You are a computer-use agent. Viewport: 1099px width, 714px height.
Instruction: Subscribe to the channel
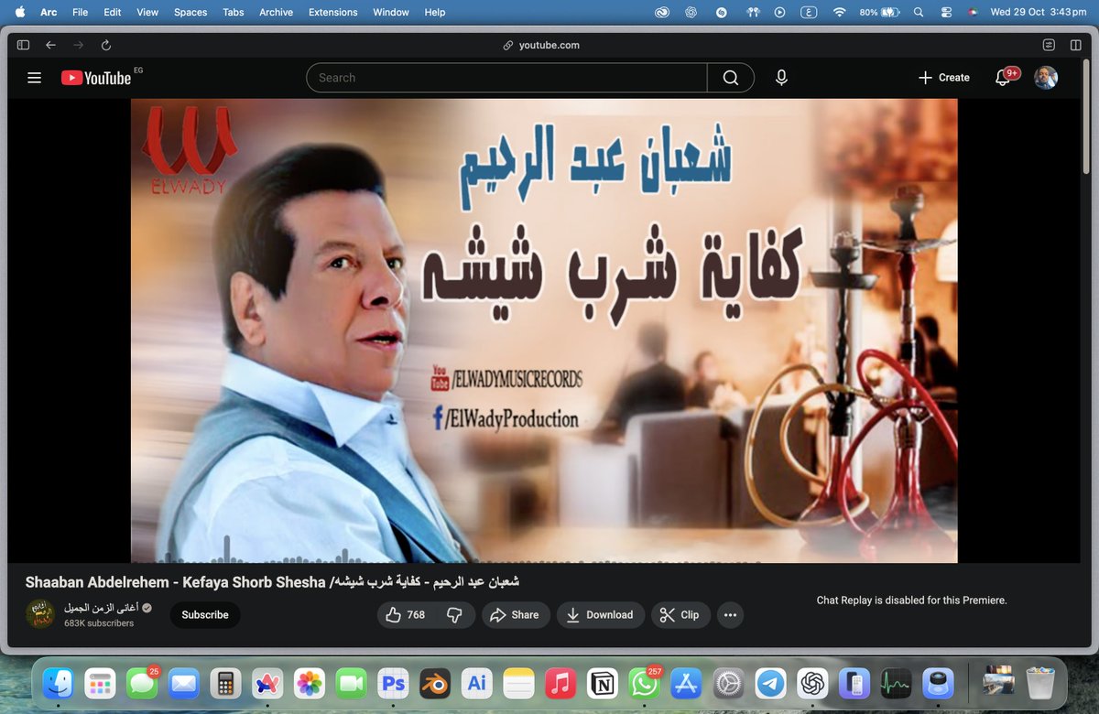pyautogui.click(x=205, y=615)
